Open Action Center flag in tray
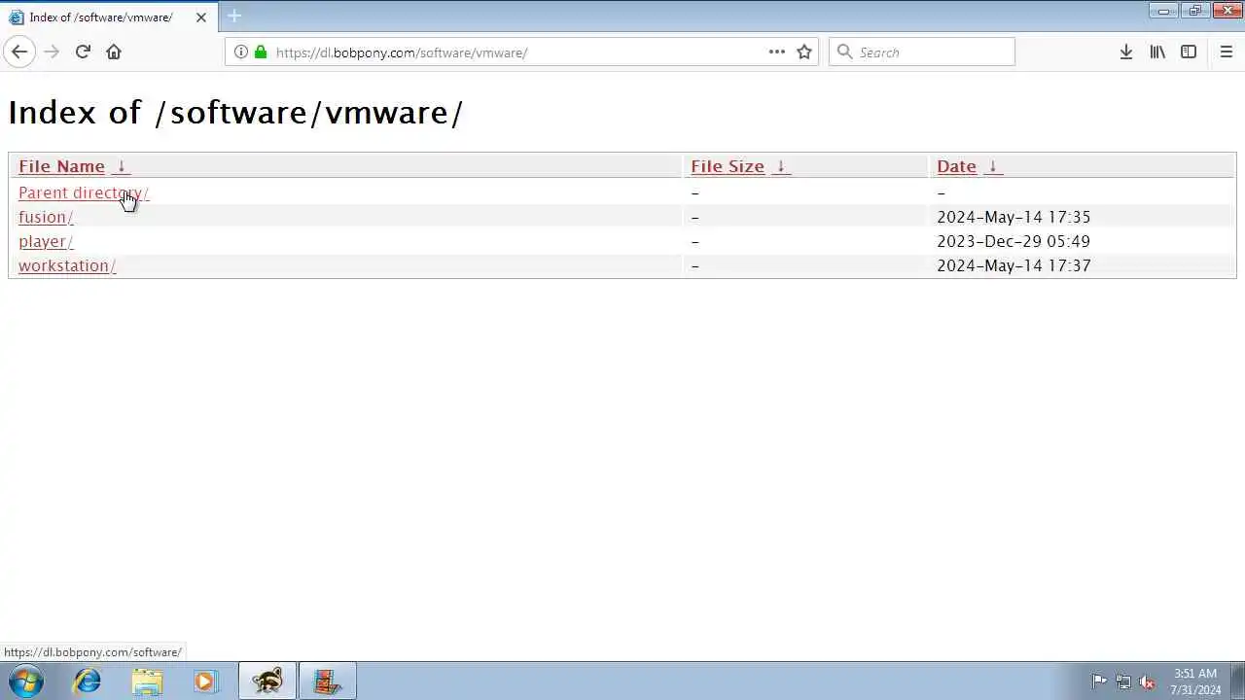The height and width of the screenshot is (700, 1245). 1099,682
